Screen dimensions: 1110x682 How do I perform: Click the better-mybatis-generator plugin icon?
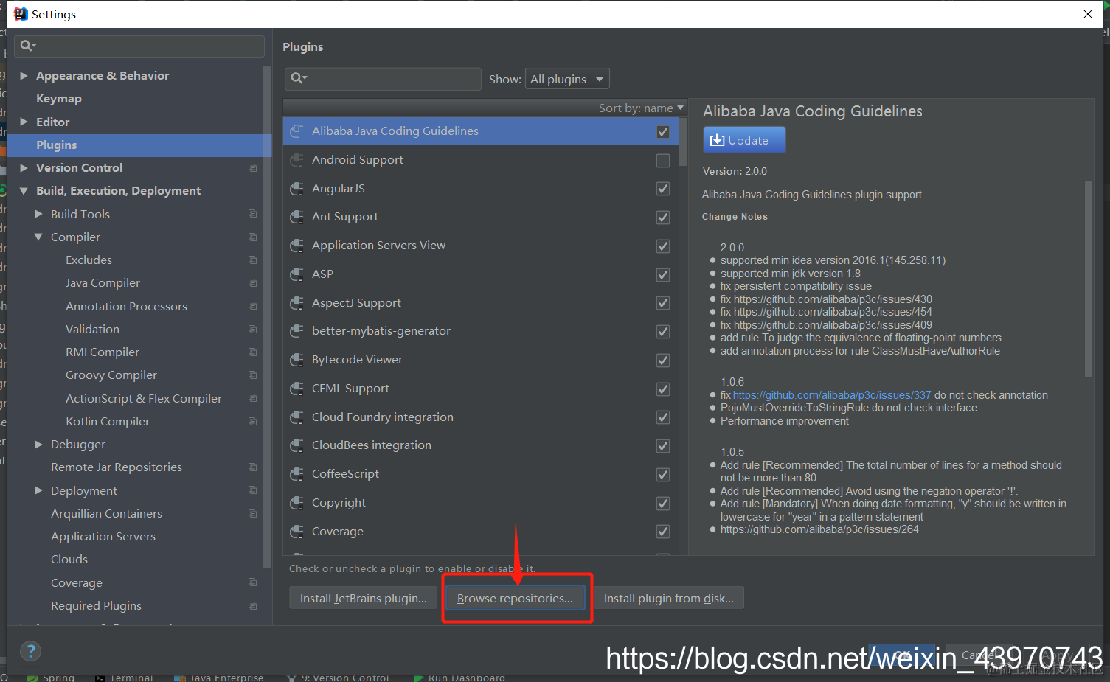click(296, 331)
